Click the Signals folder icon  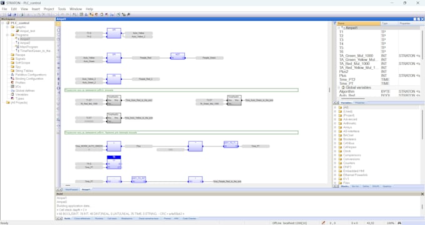pos(12,59)
